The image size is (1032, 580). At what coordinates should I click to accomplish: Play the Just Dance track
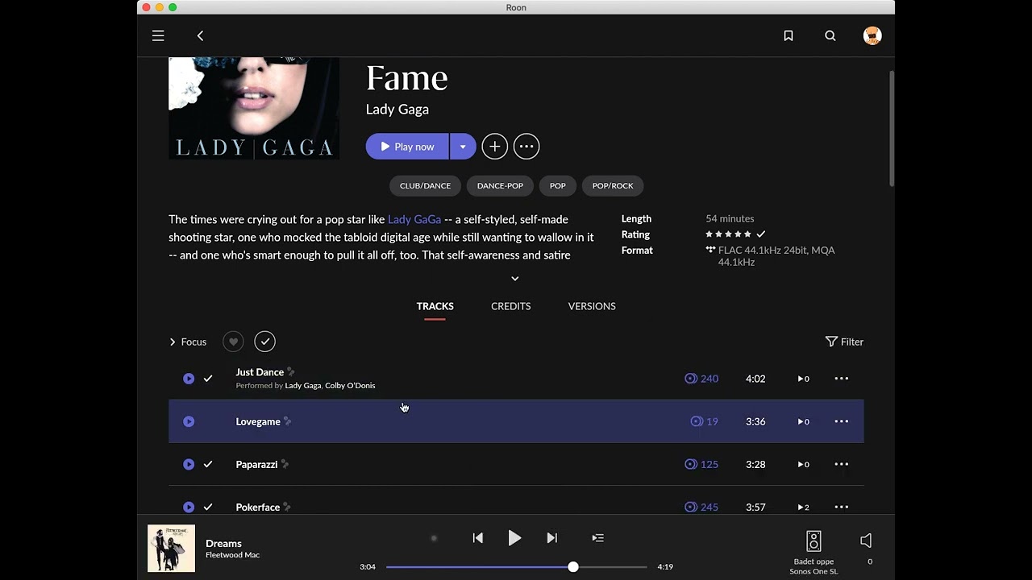tap(189, 379)
